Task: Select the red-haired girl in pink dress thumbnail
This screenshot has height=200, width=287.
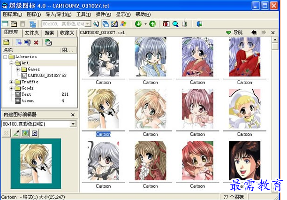Action: [x=197, y=161]
